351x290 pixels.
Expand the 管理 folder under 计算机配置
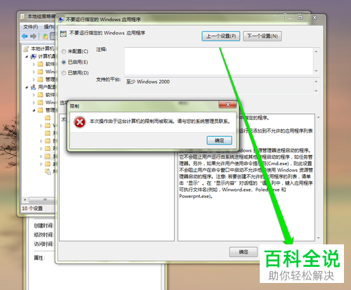(34, 79)
